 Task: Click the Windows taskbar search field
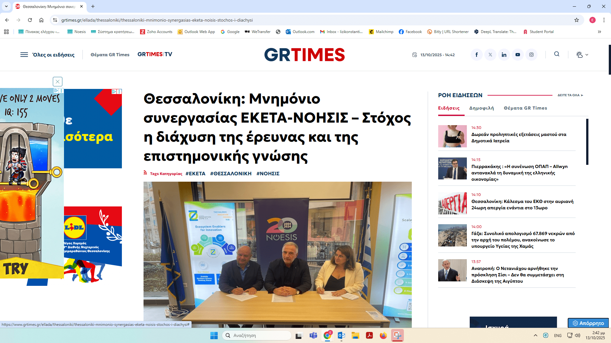(256, 335)
